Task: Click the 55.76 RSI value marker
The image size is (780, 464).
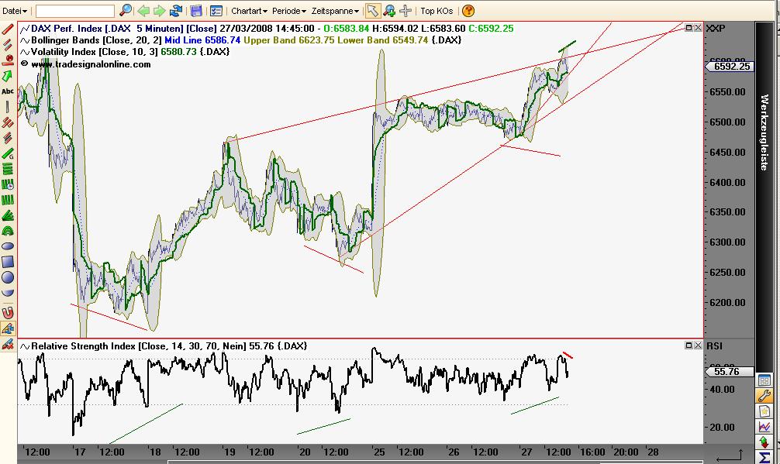Action: pyautogui.click(x=730, y=371)
